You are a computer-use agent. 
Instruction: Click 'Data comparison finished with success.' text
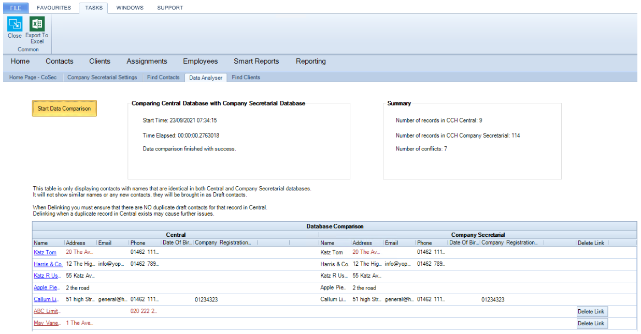coord(189,149)
